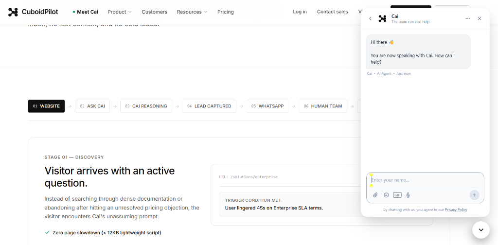The height and width of the screenshot is (245, 498).
Task: Click the CuboidPilot logo icon
Action: (13, 12)
